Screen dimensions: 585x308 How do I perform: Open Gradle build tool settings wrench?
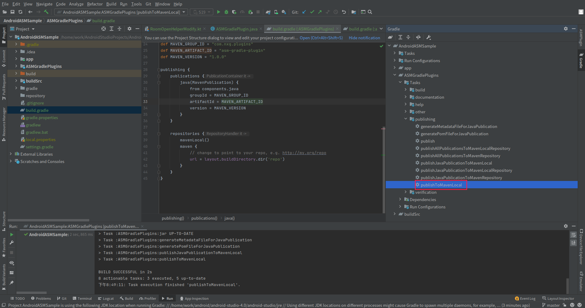[428, 37]
